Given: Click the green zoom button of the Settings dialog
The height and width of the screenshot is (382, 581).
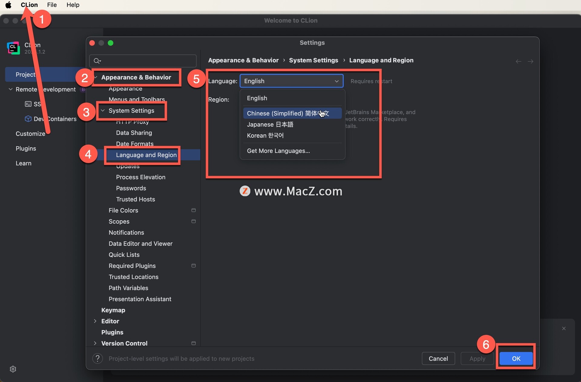Looking at the screenshot, I should pos(111,43).
